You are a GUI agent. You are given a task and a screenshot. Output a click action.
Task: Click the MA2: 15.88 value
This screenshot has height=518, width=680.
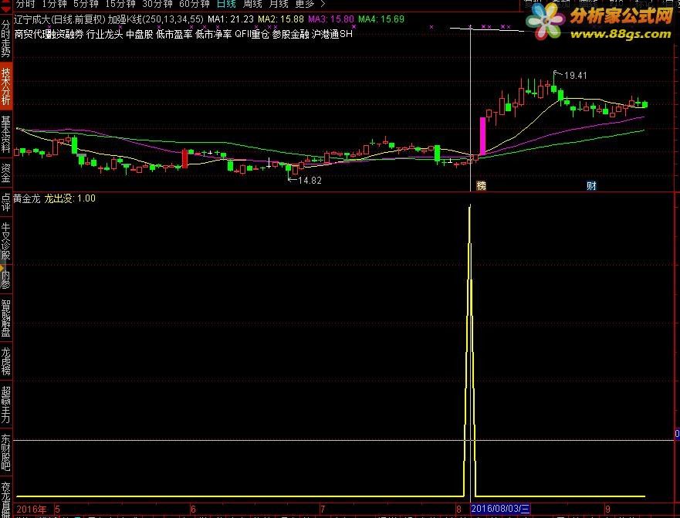[281, 19]
